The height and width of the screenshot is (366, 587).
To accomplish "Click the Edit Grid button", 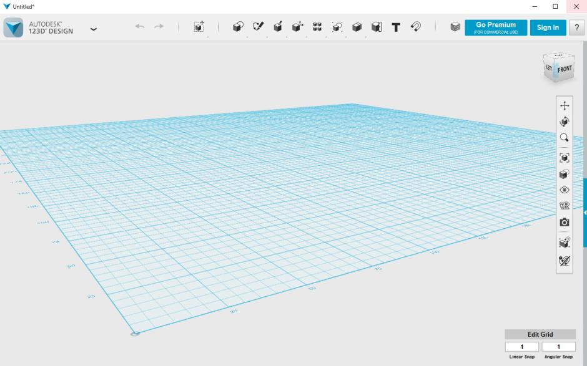I will 540,334.
